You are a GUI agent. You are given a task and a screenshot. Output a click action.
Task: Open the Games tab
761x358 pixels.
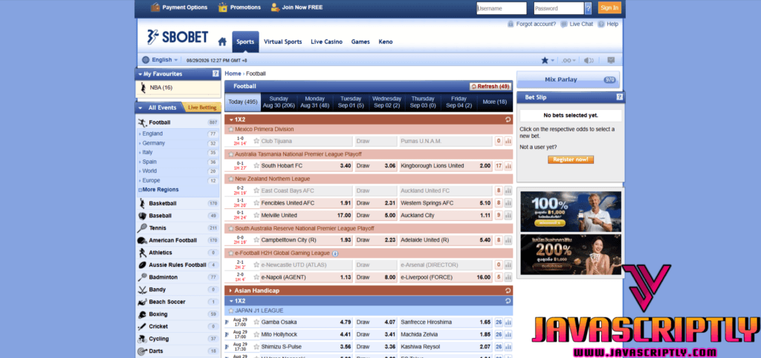(360, 42)
